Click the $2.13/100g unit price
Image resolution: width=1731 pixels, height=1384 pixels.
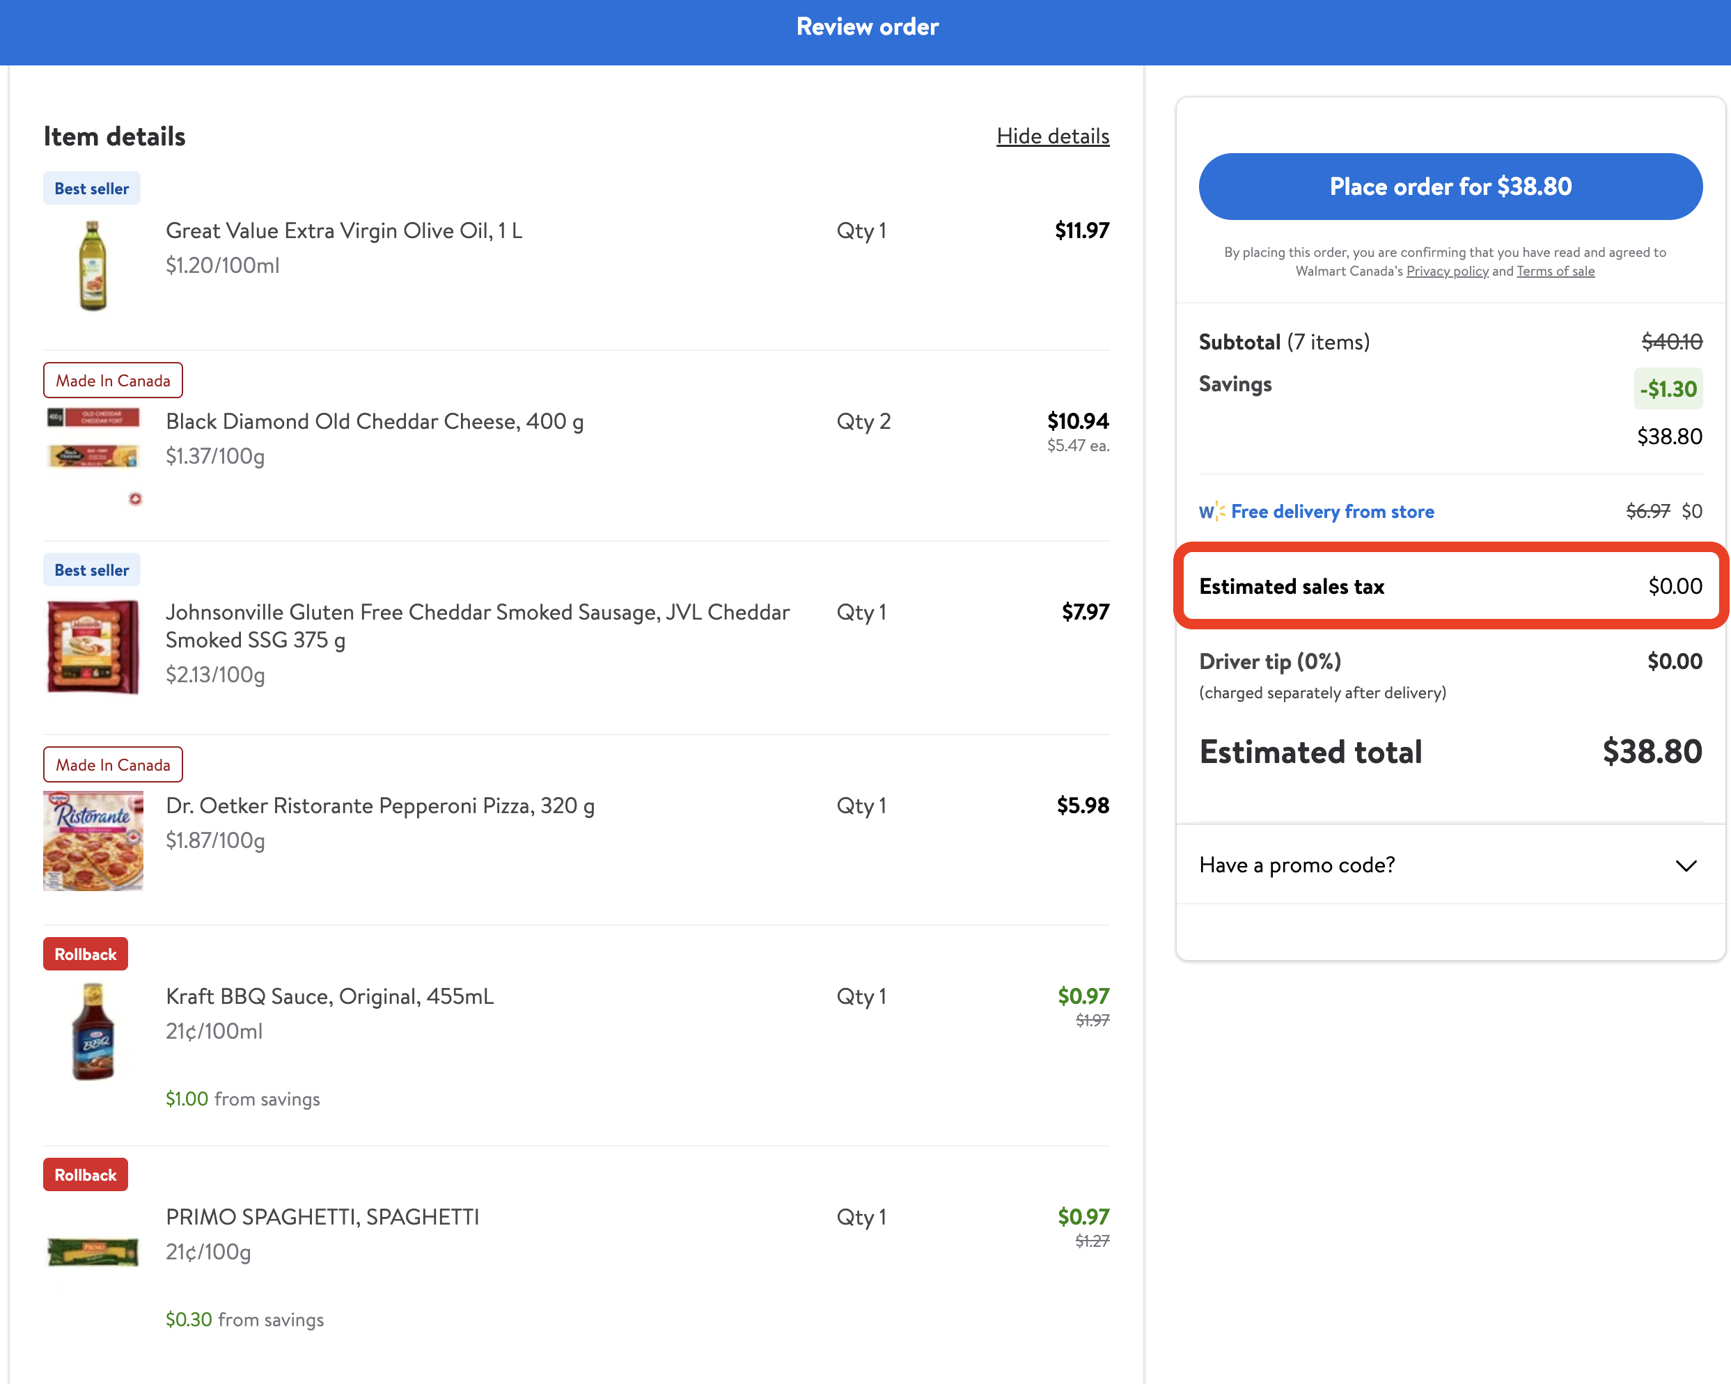215,675
